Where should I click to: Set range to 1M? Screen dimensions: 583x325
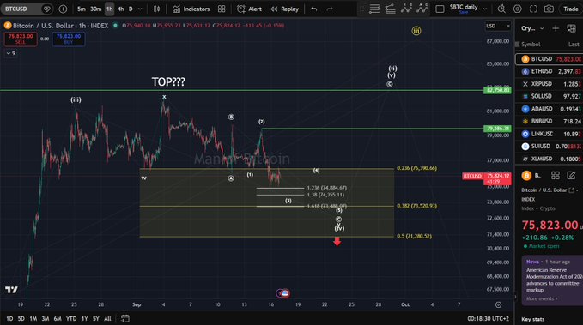tap(33, 319)
